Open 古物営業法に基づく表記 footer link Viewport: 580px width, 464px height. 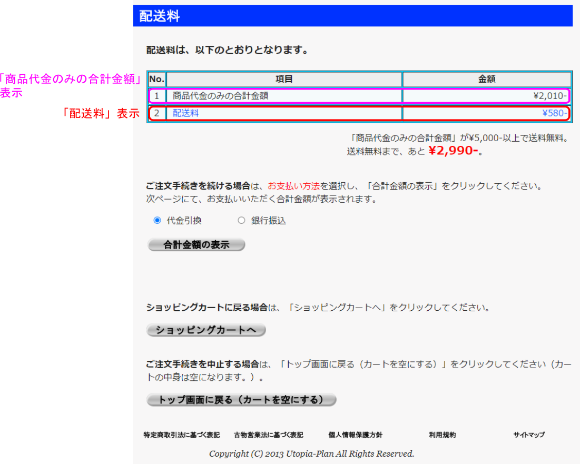pyautogui.click(x=269, y=435)
